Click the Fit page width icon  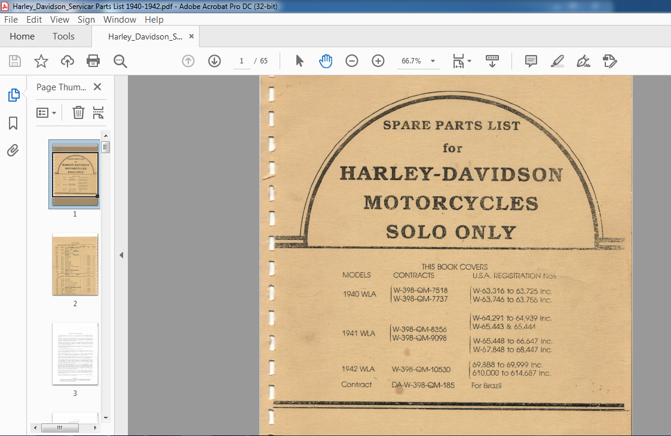pyautogui.click(x=458, y=61)
